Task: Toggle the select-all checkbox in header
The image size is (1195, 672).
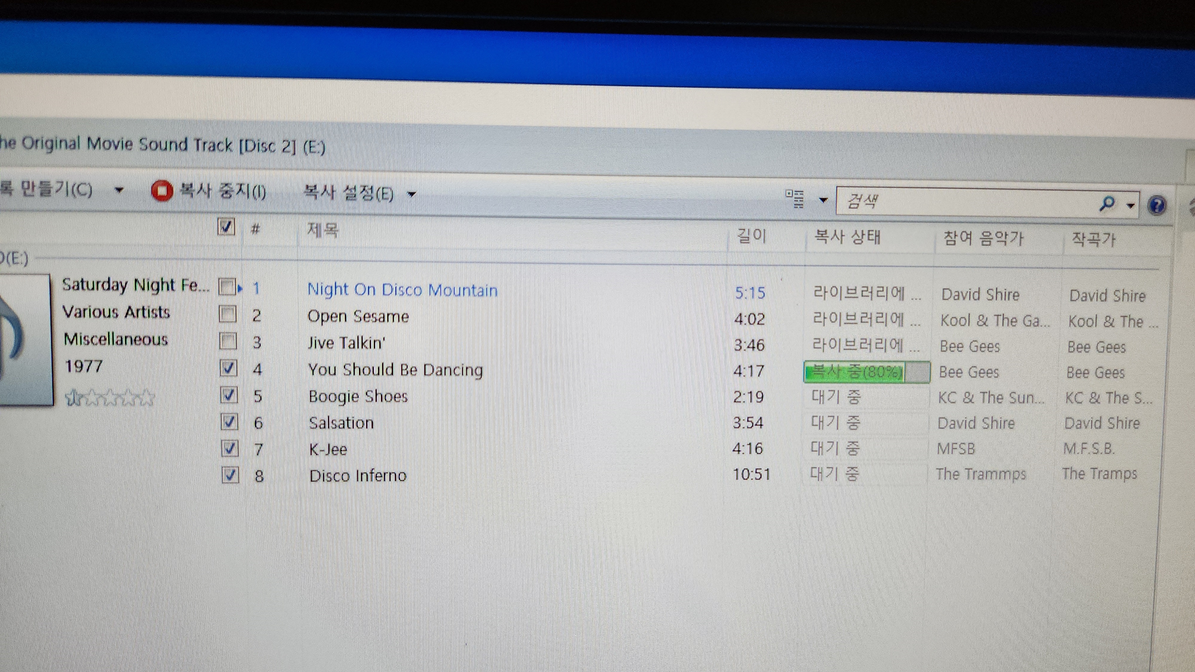Action: 226,227
